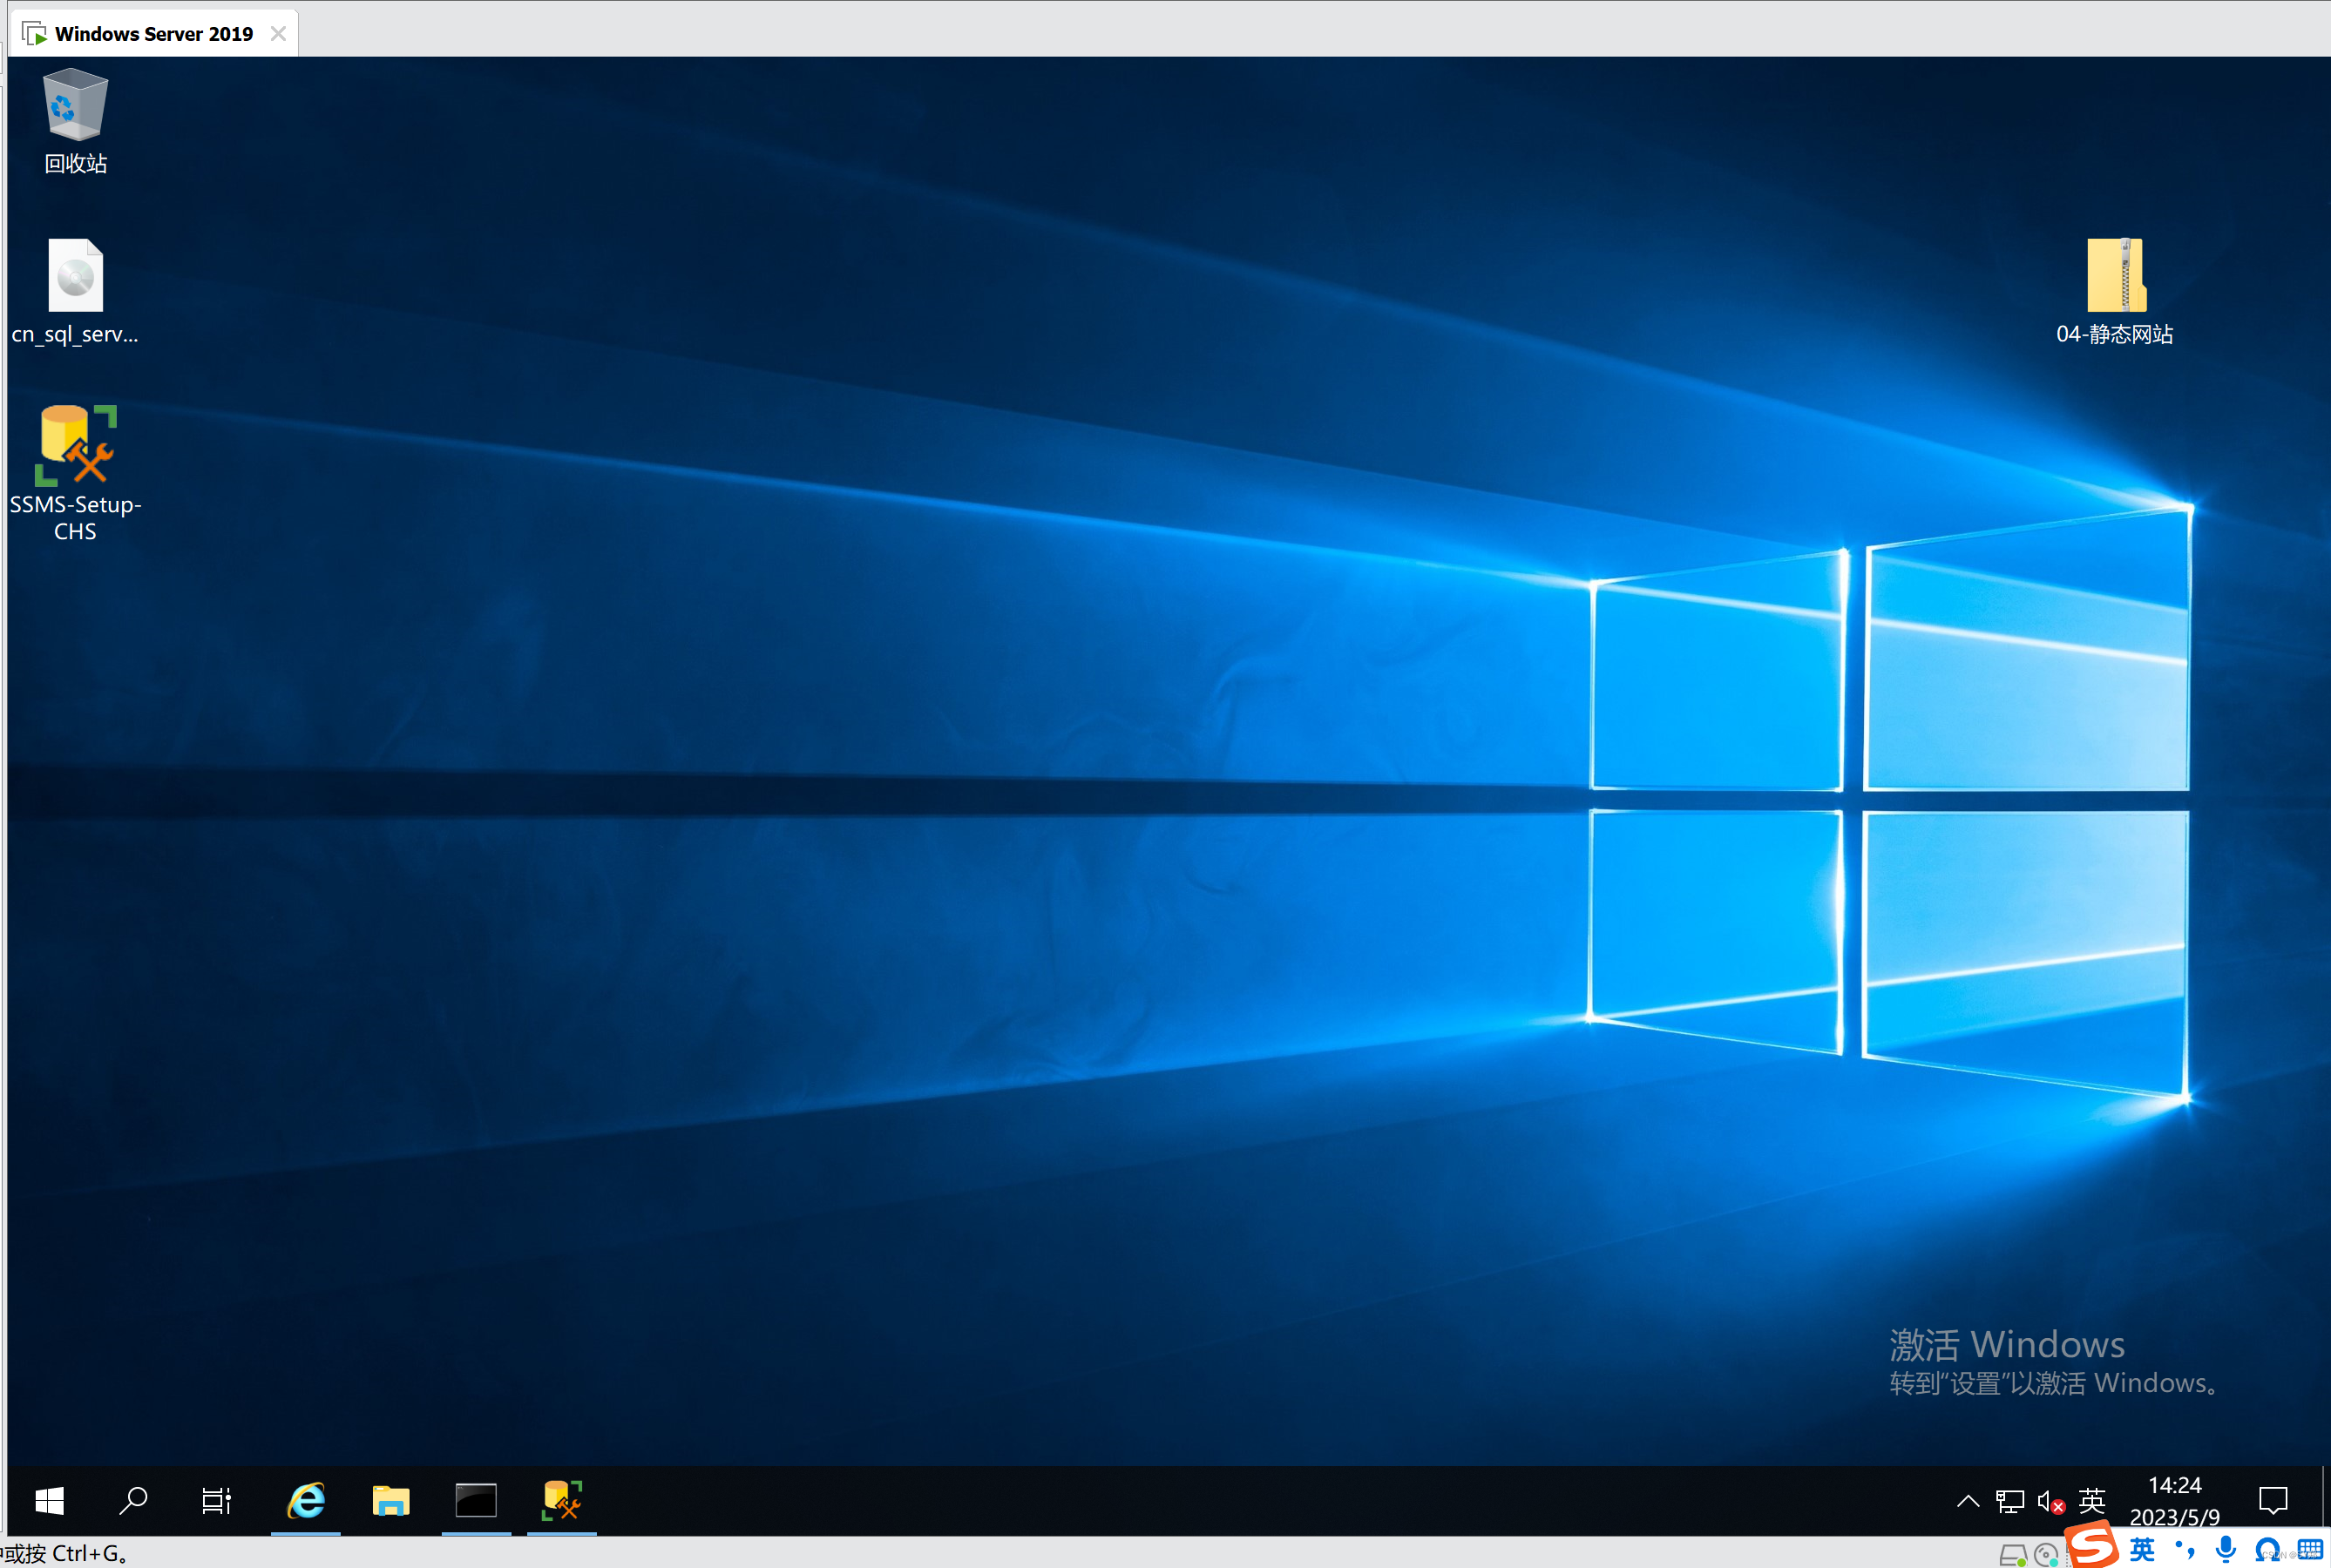The height and width of the screenshot is (1568, 2331).
Task: Open the clock and date flyout
Action: [2174, 1500]
